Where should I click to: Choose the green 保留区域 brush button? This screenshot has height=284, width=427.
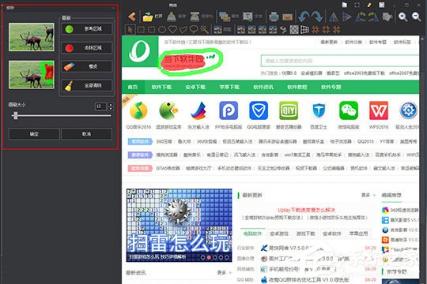click(x=87, y=29)
